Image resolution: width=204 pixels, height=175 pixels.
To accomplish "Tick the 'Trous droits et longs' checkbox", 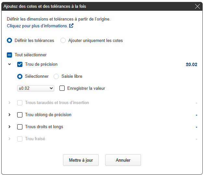I will pos(20,127).
